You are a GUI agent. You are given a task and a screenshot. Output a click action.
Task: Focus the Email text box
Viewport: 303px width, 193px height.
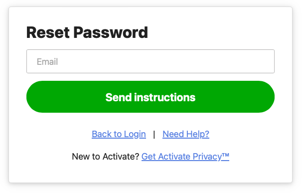coord(151,61)
